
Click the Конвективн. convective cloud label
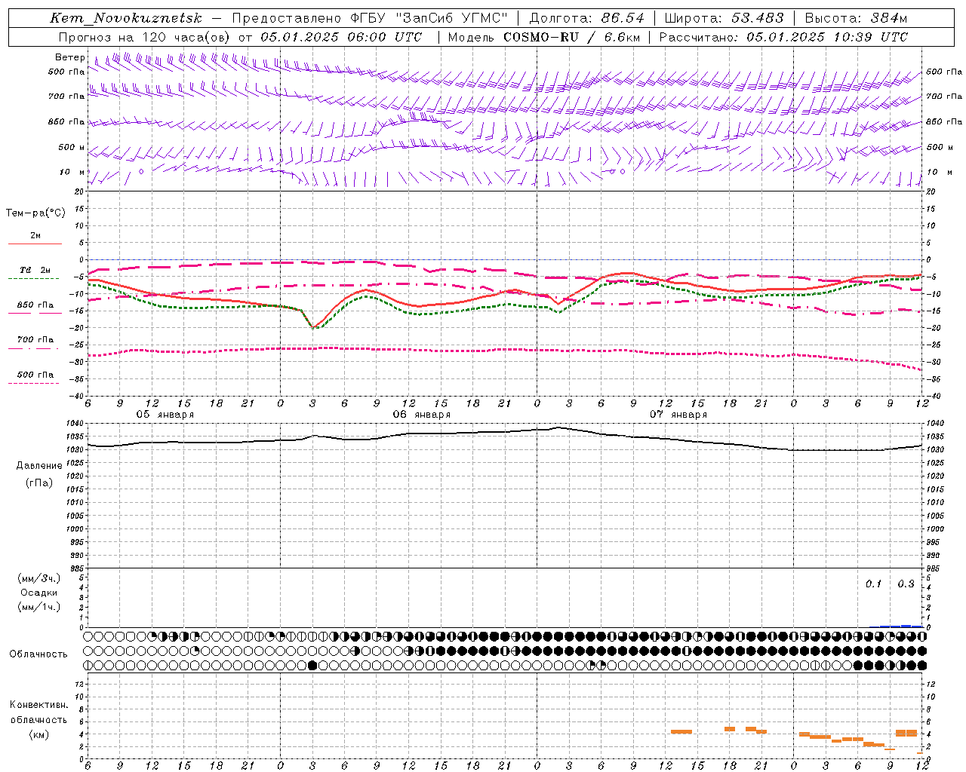pyautogui.click(x=39, y=705)
